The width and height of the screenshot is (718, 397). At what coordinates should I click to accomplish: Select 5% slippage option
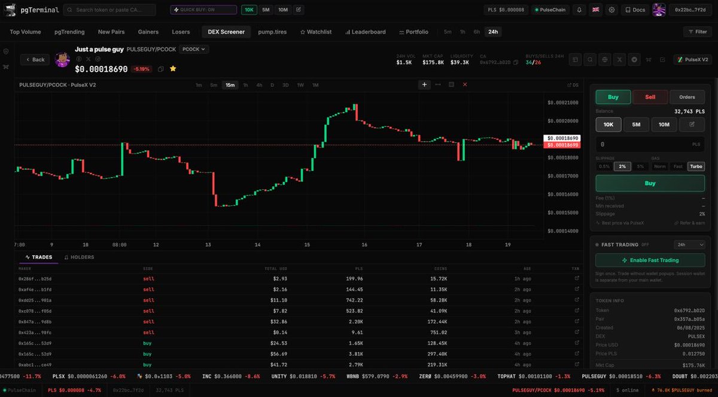pos(640,166)
